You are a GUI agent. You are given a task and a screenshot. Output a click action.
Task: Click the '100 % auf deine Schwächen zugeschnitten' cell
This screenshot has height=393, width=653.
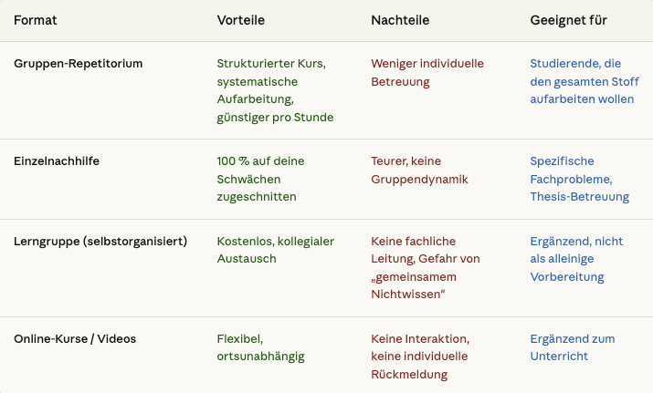(x=260, y=178)
